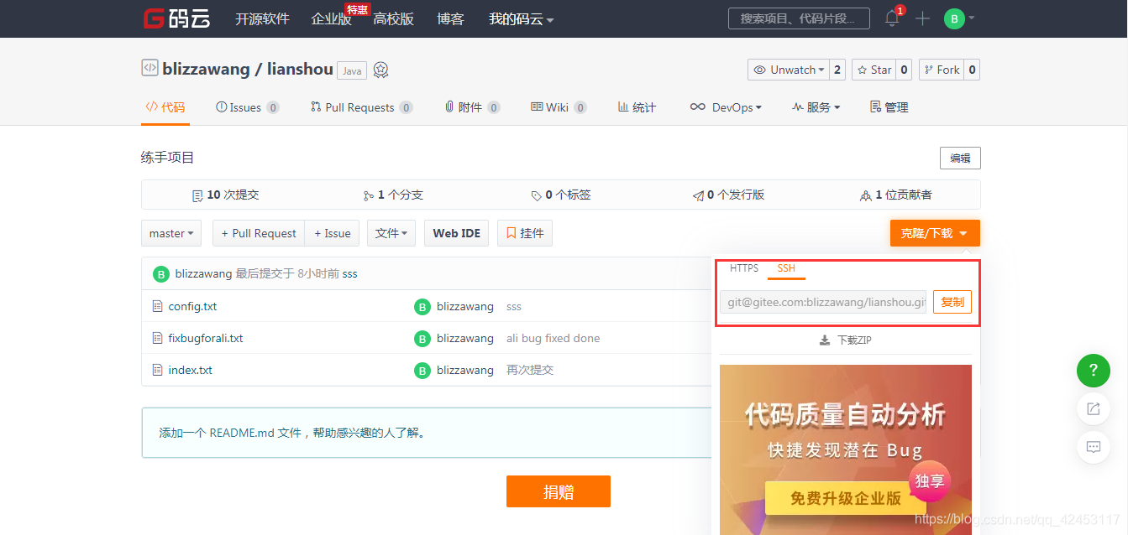The height and width of the screenshot is (535, 1128).
Task: Open the notifications bell icon
Action: click(892, 18)
